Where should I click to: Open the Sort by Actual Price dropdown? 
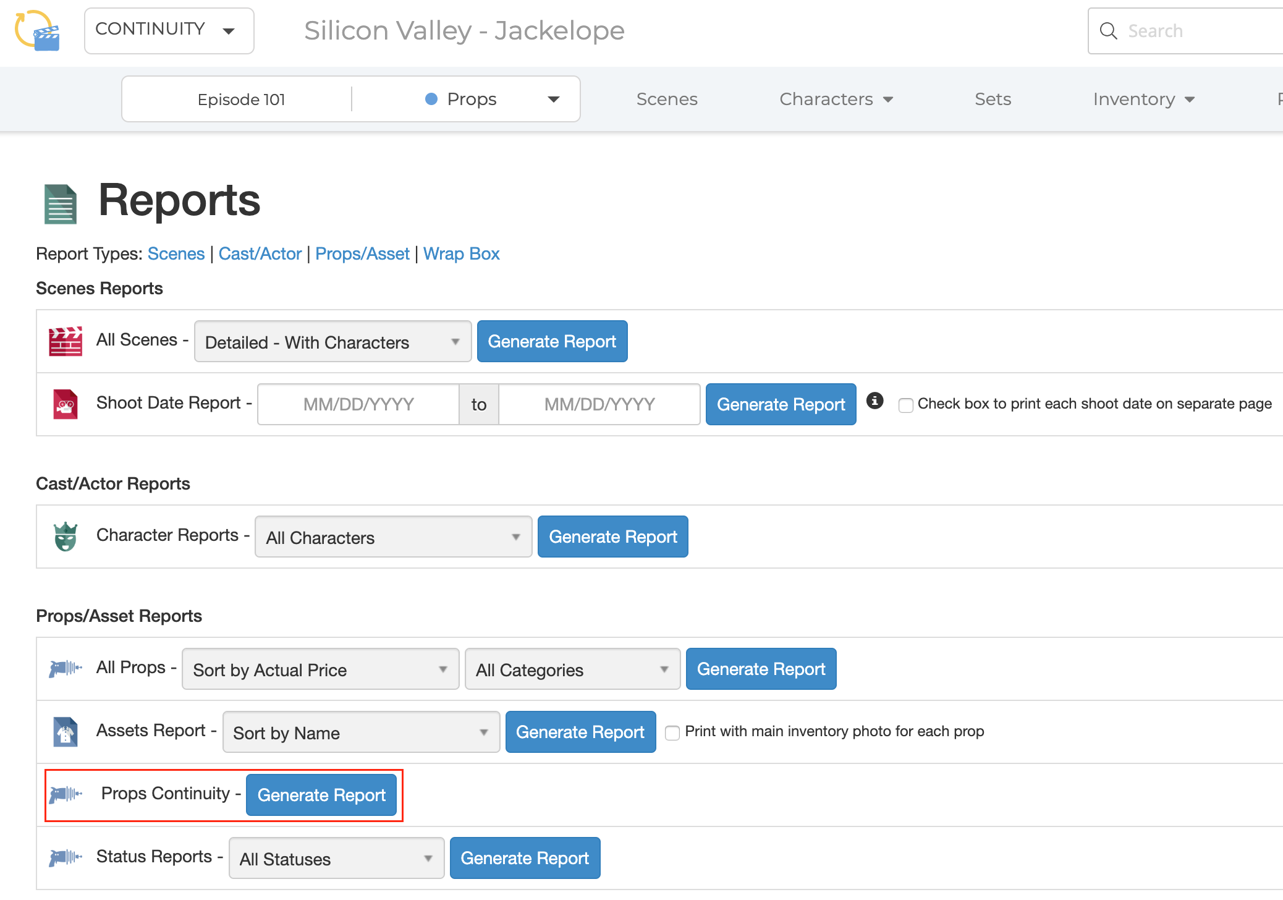tap(321, 669)
